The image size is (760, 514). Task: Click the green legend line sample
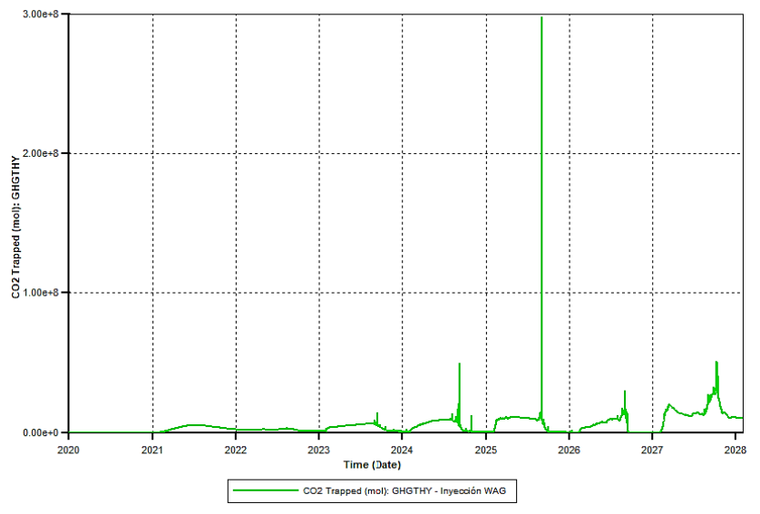coord(263,490)
